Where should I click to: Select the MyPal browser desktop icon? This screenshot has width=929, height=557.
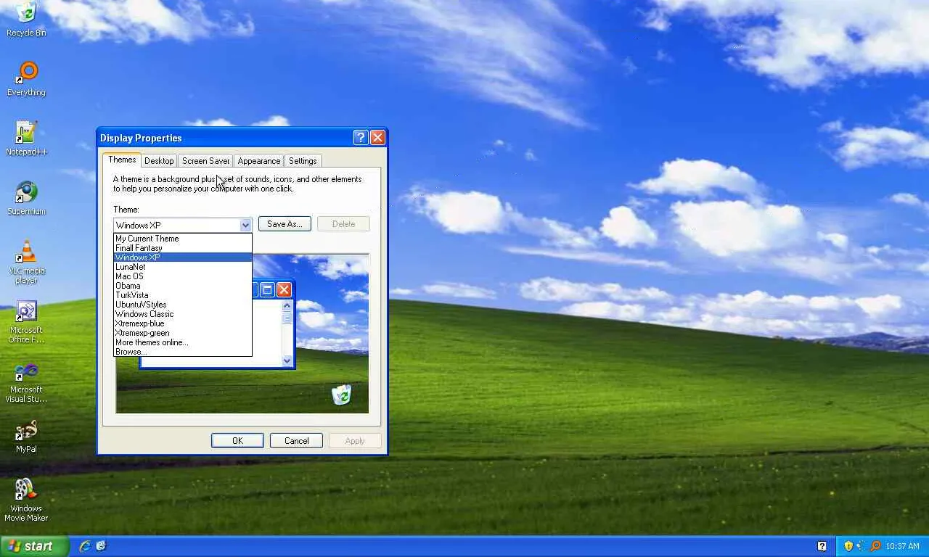[26, 436]
